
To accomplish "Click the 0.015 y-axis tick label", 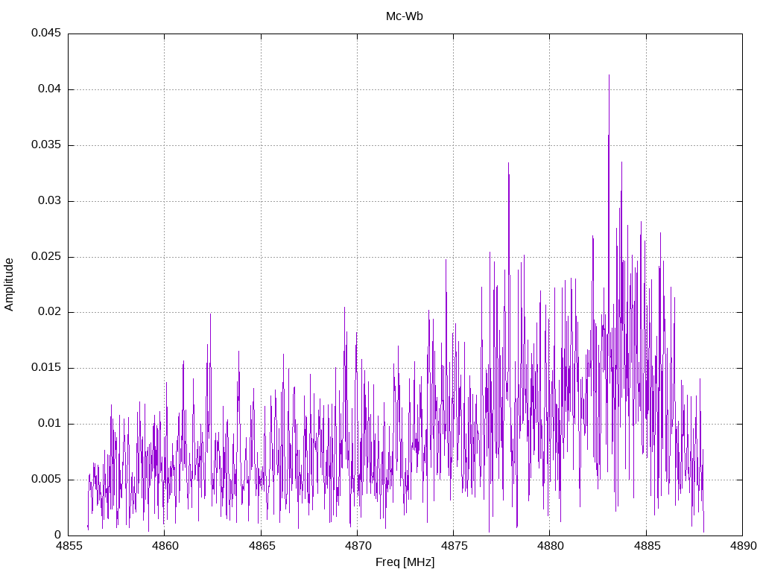I will [45, 368].
